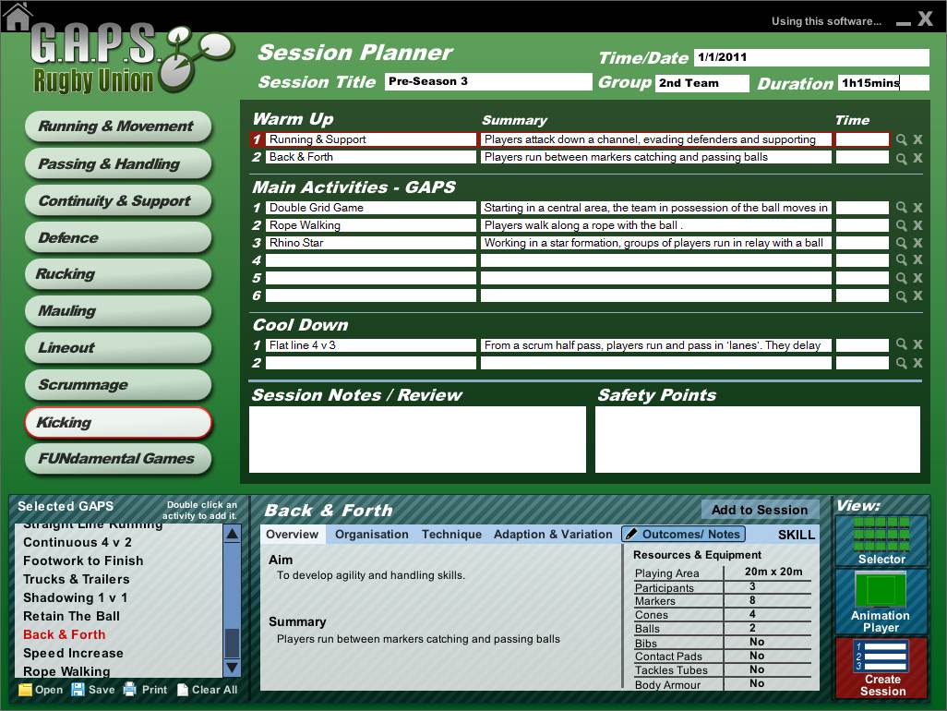Magnify the Flat line 4 v 3 cool down
Viewport: 947px width, 711px height.
point(901,343)
